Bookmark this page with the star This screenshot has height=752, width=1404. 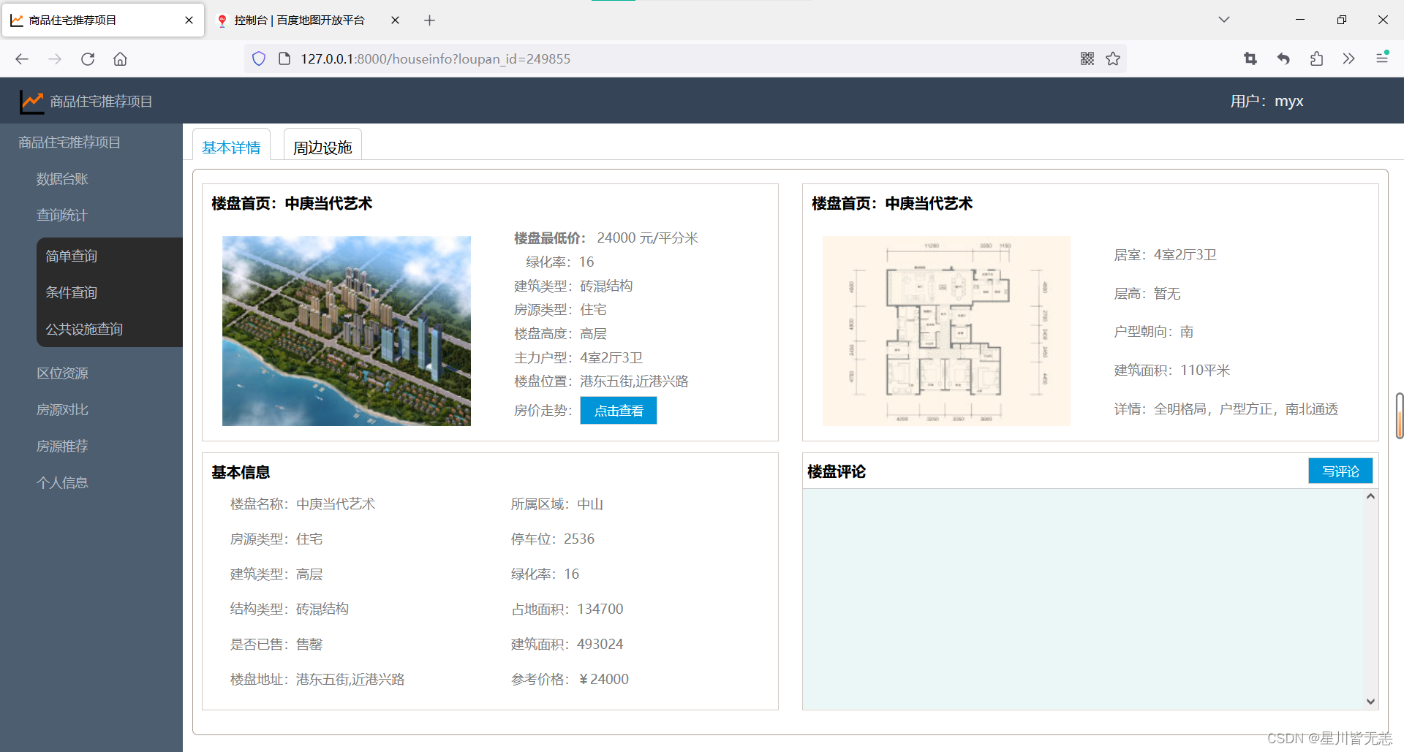1113,58
